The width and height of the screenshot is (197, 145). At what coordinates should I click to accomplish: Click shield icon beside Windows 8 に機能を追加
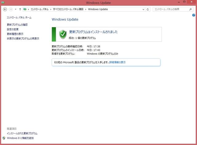pos(4,138)
